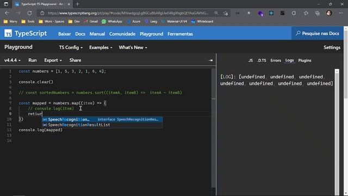Open Tools bookmarks folder
The image size is (348, 196).
(28, 21)
